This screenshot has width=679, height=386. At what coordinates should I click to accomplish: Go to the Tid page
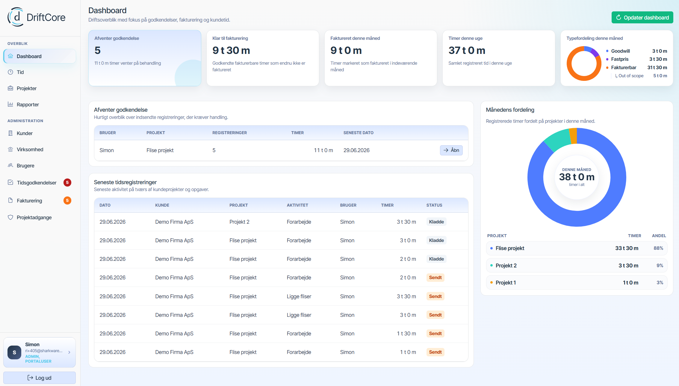pos(40,72)
